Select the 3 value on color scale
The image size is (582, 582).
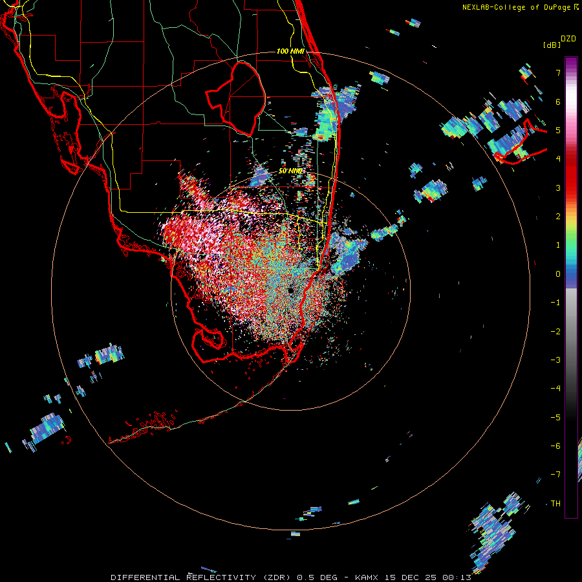point(558,188)
